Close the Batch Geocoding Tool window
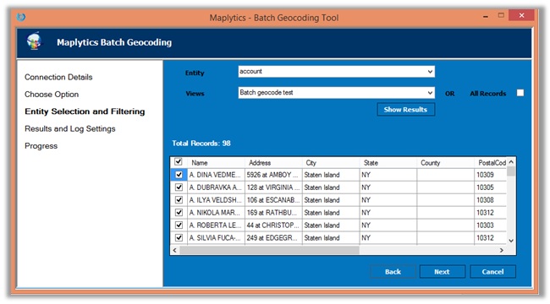The height and width of the screenshot is (304, 550). coord(521,15)
